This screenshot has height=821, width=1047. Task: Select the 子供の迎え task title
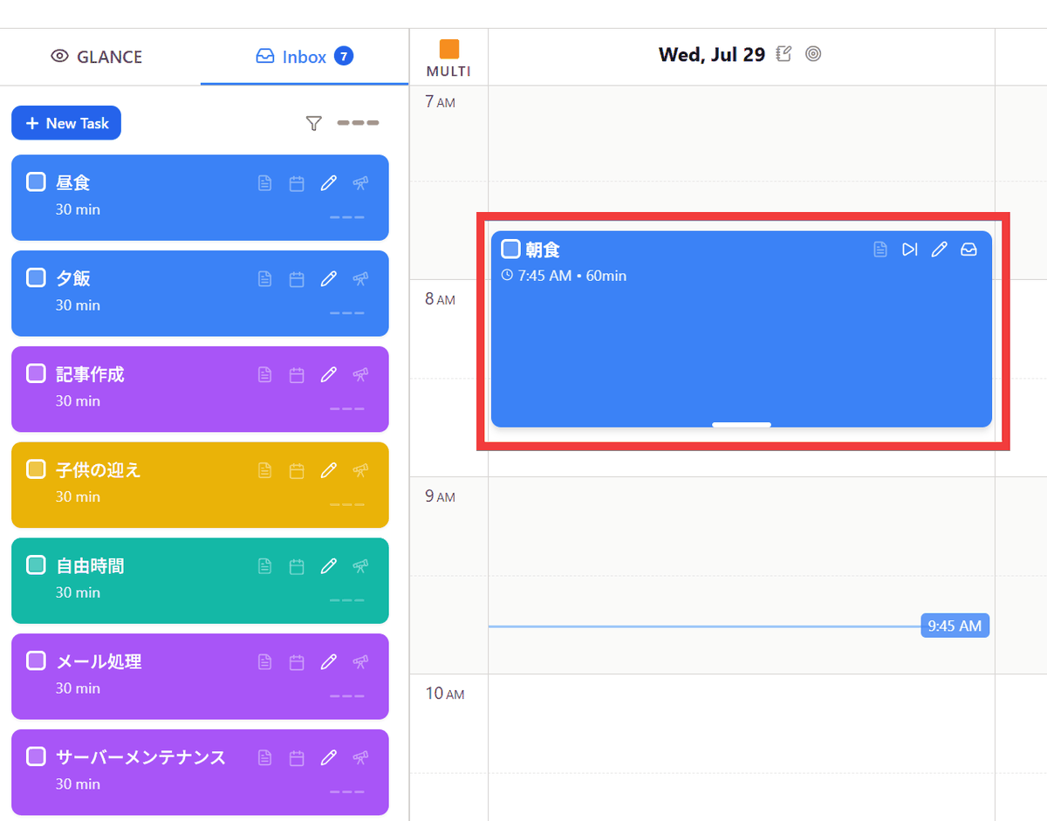99,470
